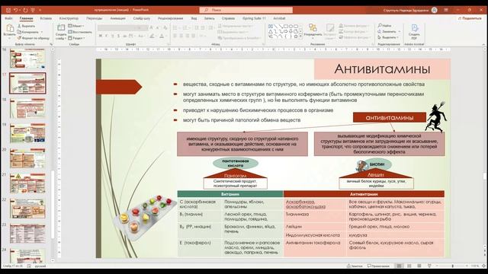
Task: Click the zoom percentage value
Action: [474, 266]
